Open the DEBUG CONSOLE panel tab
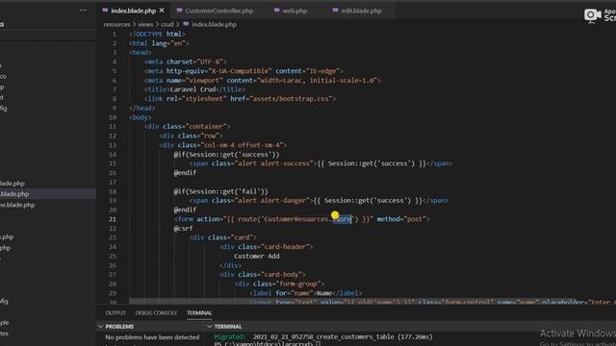Screen dimensions: 616x346 pos(156,312)
